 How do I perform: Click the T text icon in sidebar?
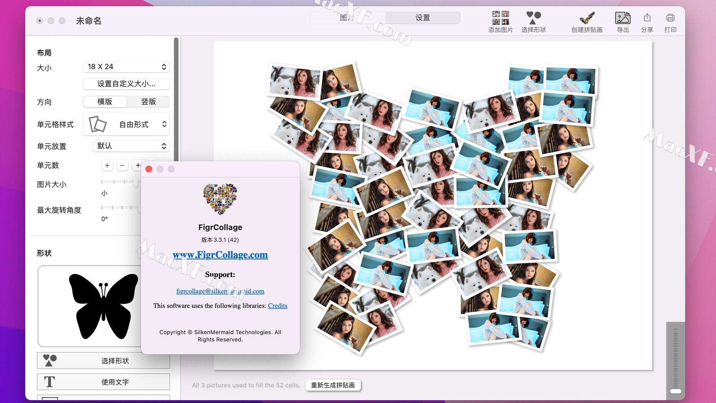click(49, 382)
